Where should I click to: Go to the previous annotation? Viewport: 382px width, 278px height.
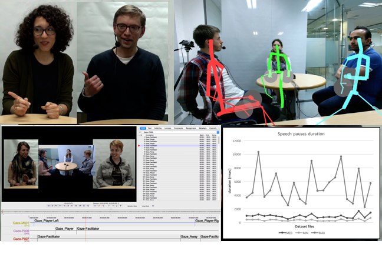(109, 206)
